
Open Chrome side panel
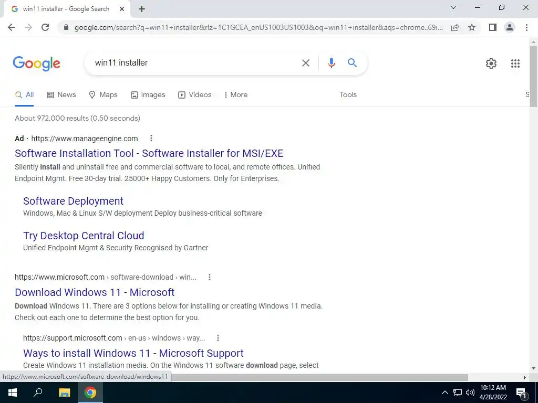pyautogui.click(x=493, y=27)
